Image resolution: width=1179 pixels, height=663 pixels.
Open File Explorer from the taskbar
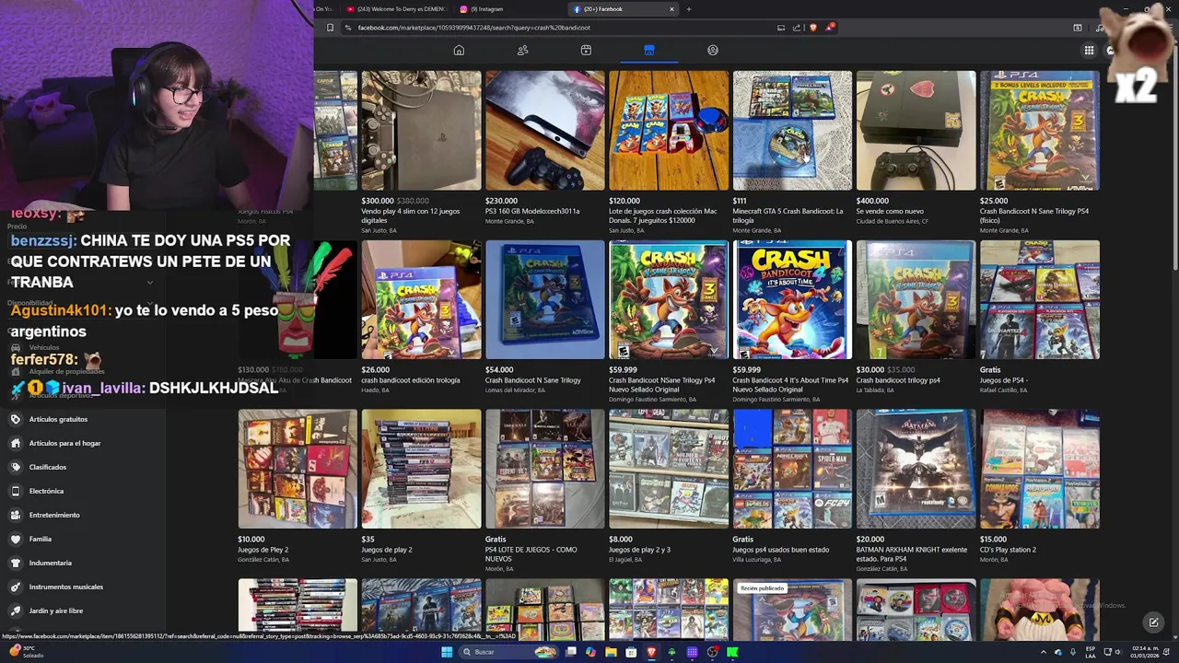611,652
